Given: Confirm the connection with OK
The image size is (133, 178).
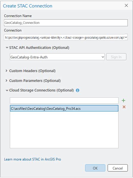Looking at the screenshot, I should click(95, 168).
